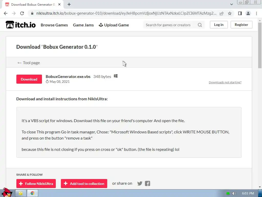
Task: Click green monitor tray icon
Action: pos(228,193)
